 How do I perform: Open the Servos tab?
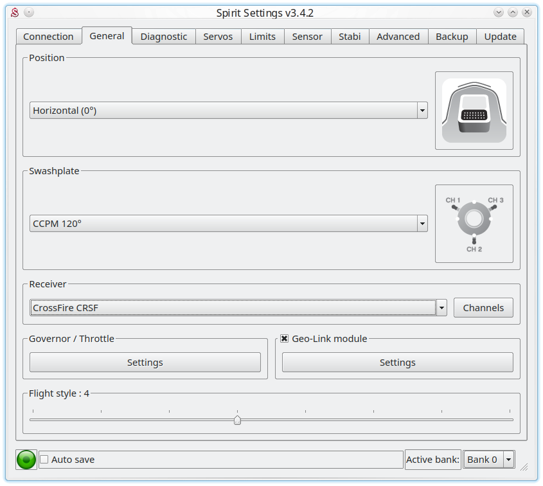[x=218, y=37]
